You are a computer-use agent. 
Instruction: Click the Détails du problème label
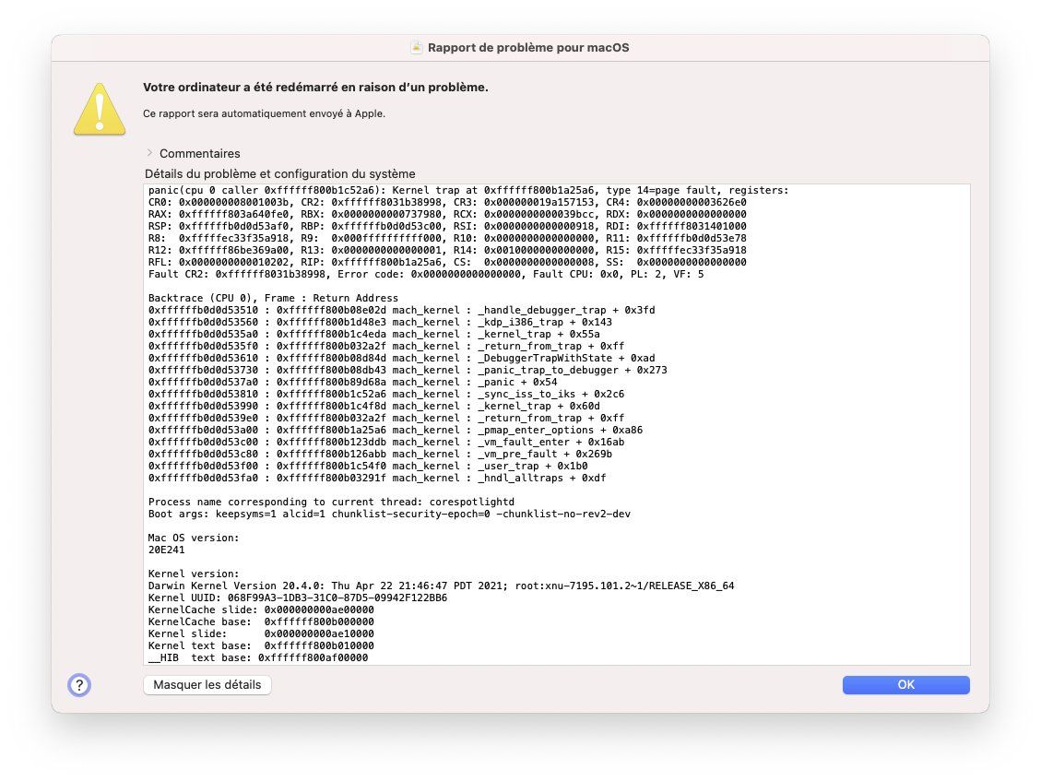click(x=279, y=173)
